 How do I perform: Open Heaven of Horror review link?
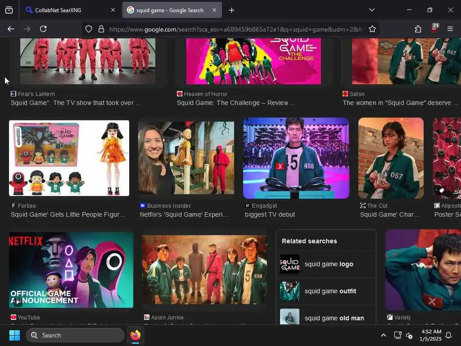click(x=236, y=103)
